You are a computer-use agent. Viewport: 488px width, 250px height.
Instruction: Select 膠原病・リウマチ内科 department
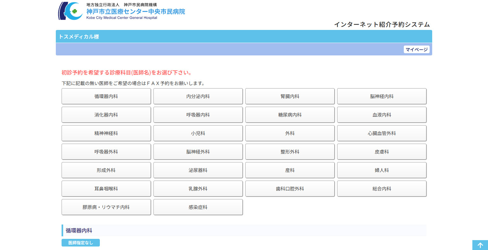coord(106,207)
